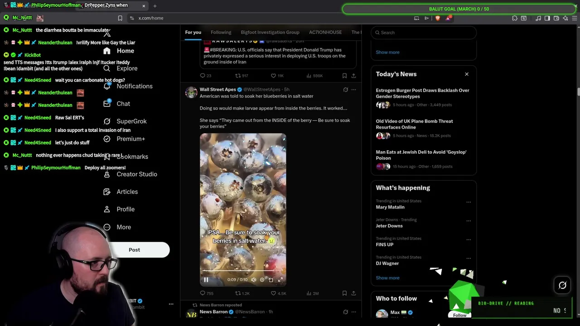Share the Wall Street Apes post
This screenshot has width=580, height=326.
click(x=353, y=293)
